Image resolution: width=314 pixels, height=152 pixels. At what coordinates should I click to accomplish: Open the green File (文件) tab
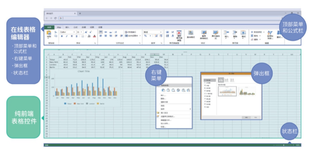[x=49, y=27]
